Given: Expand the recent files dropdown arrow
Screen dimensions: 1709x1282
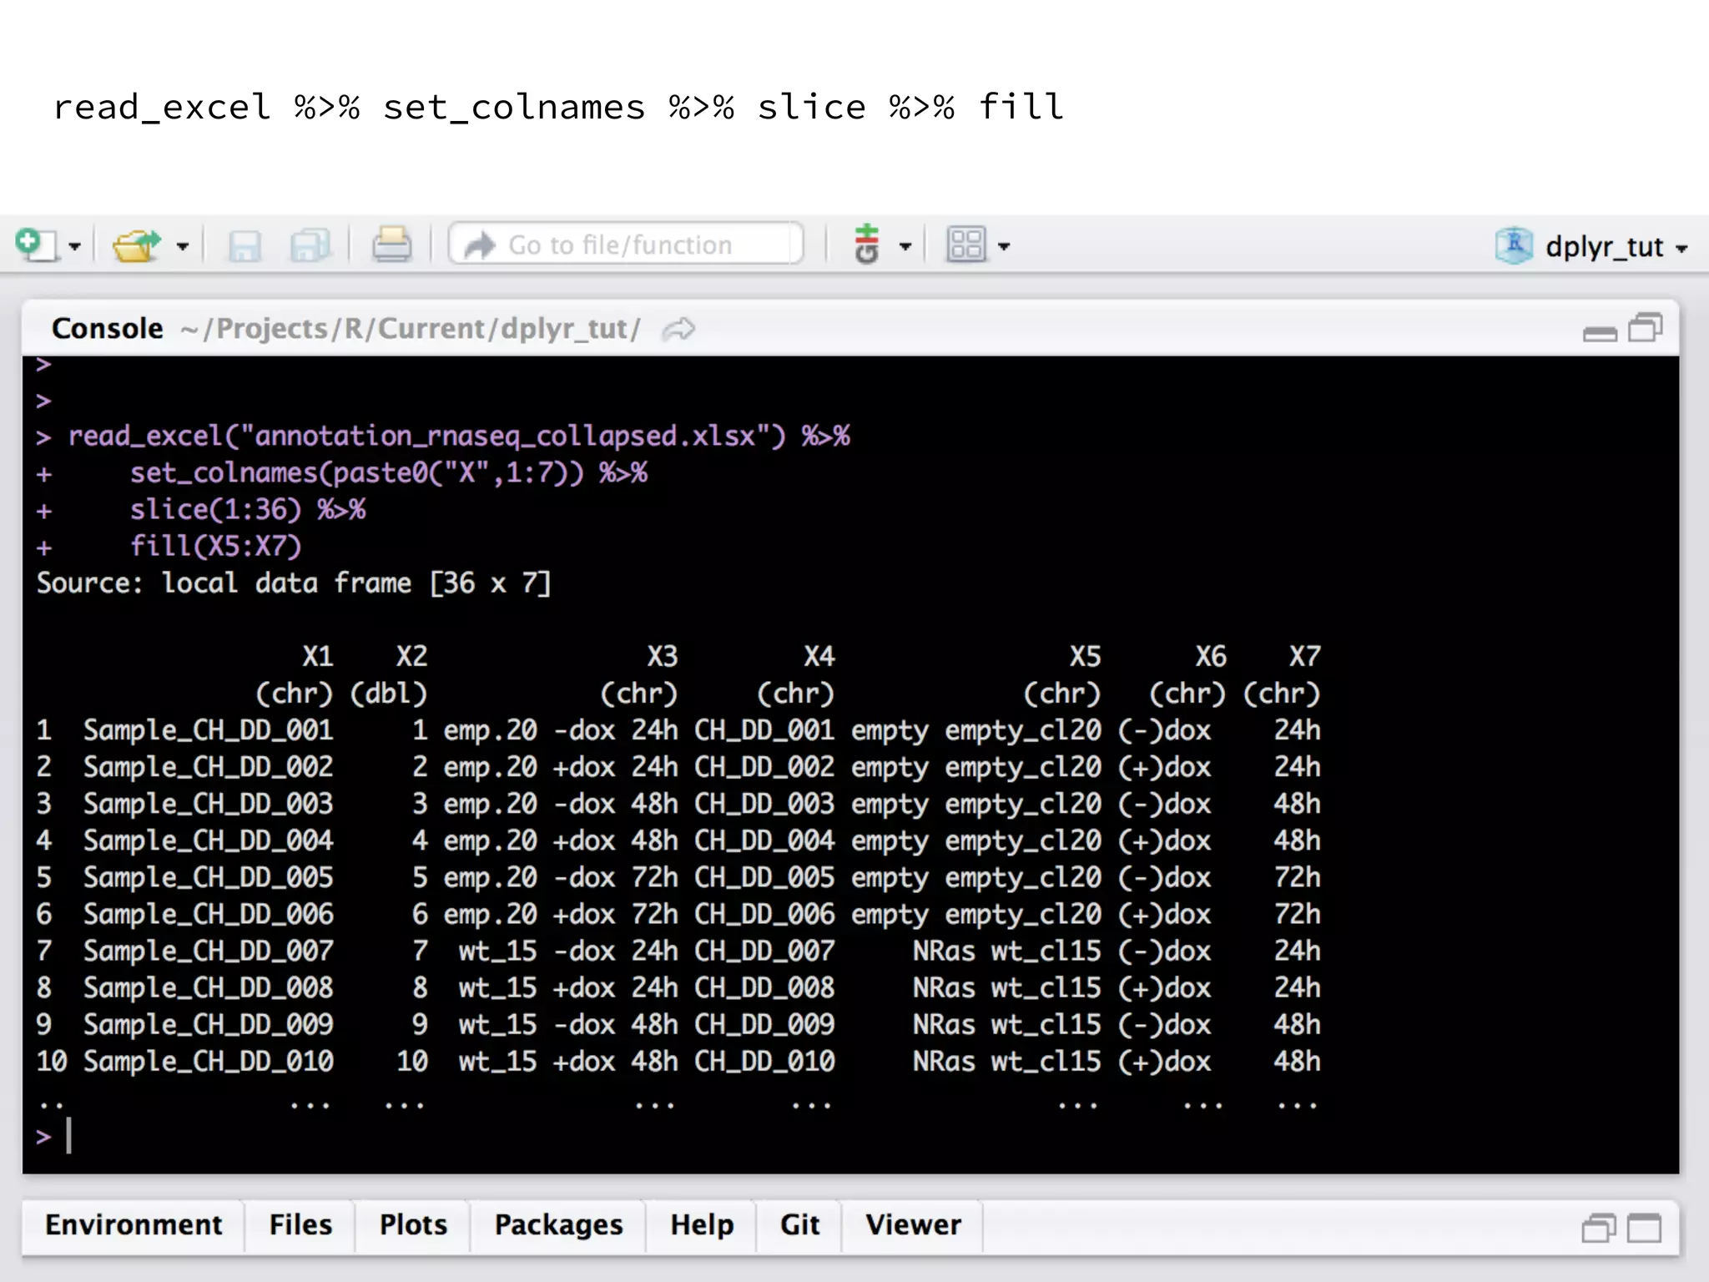Looking at the screenshot, I should tap(183, 247).
